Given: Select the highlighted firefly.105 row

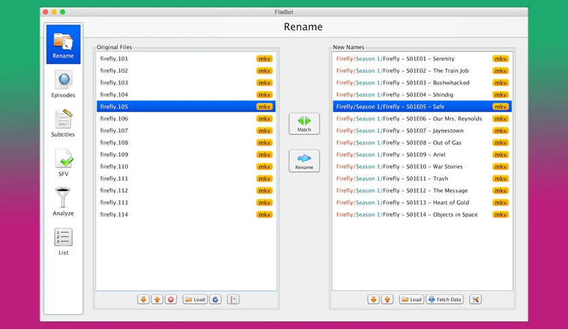Looking at the screenshot, I should tap(186, 107).
